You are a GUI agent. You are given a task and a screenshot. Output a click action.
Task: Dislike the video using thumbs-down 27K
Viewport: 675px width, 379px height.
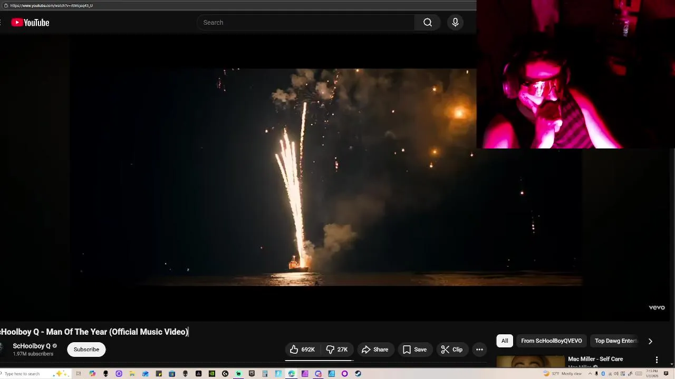tap(336, 350)
